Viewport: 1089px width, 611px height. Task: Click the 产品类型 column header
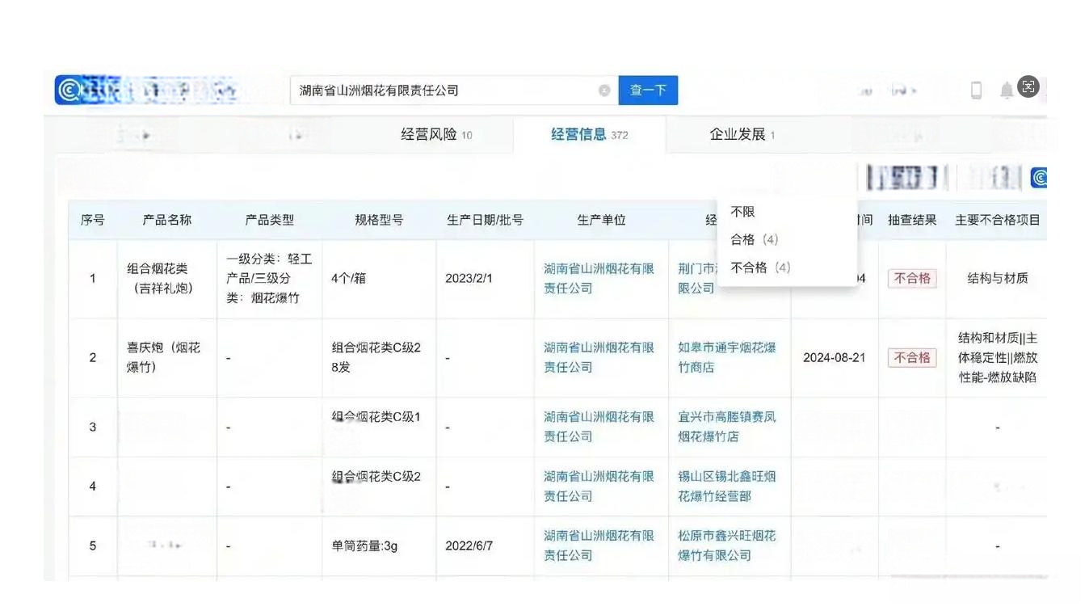(x=270, y=220)
